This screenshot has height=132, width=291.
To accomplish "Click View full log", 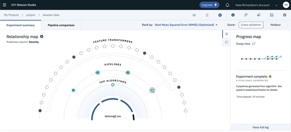I will pyautogui.click(x=261, y=127).
